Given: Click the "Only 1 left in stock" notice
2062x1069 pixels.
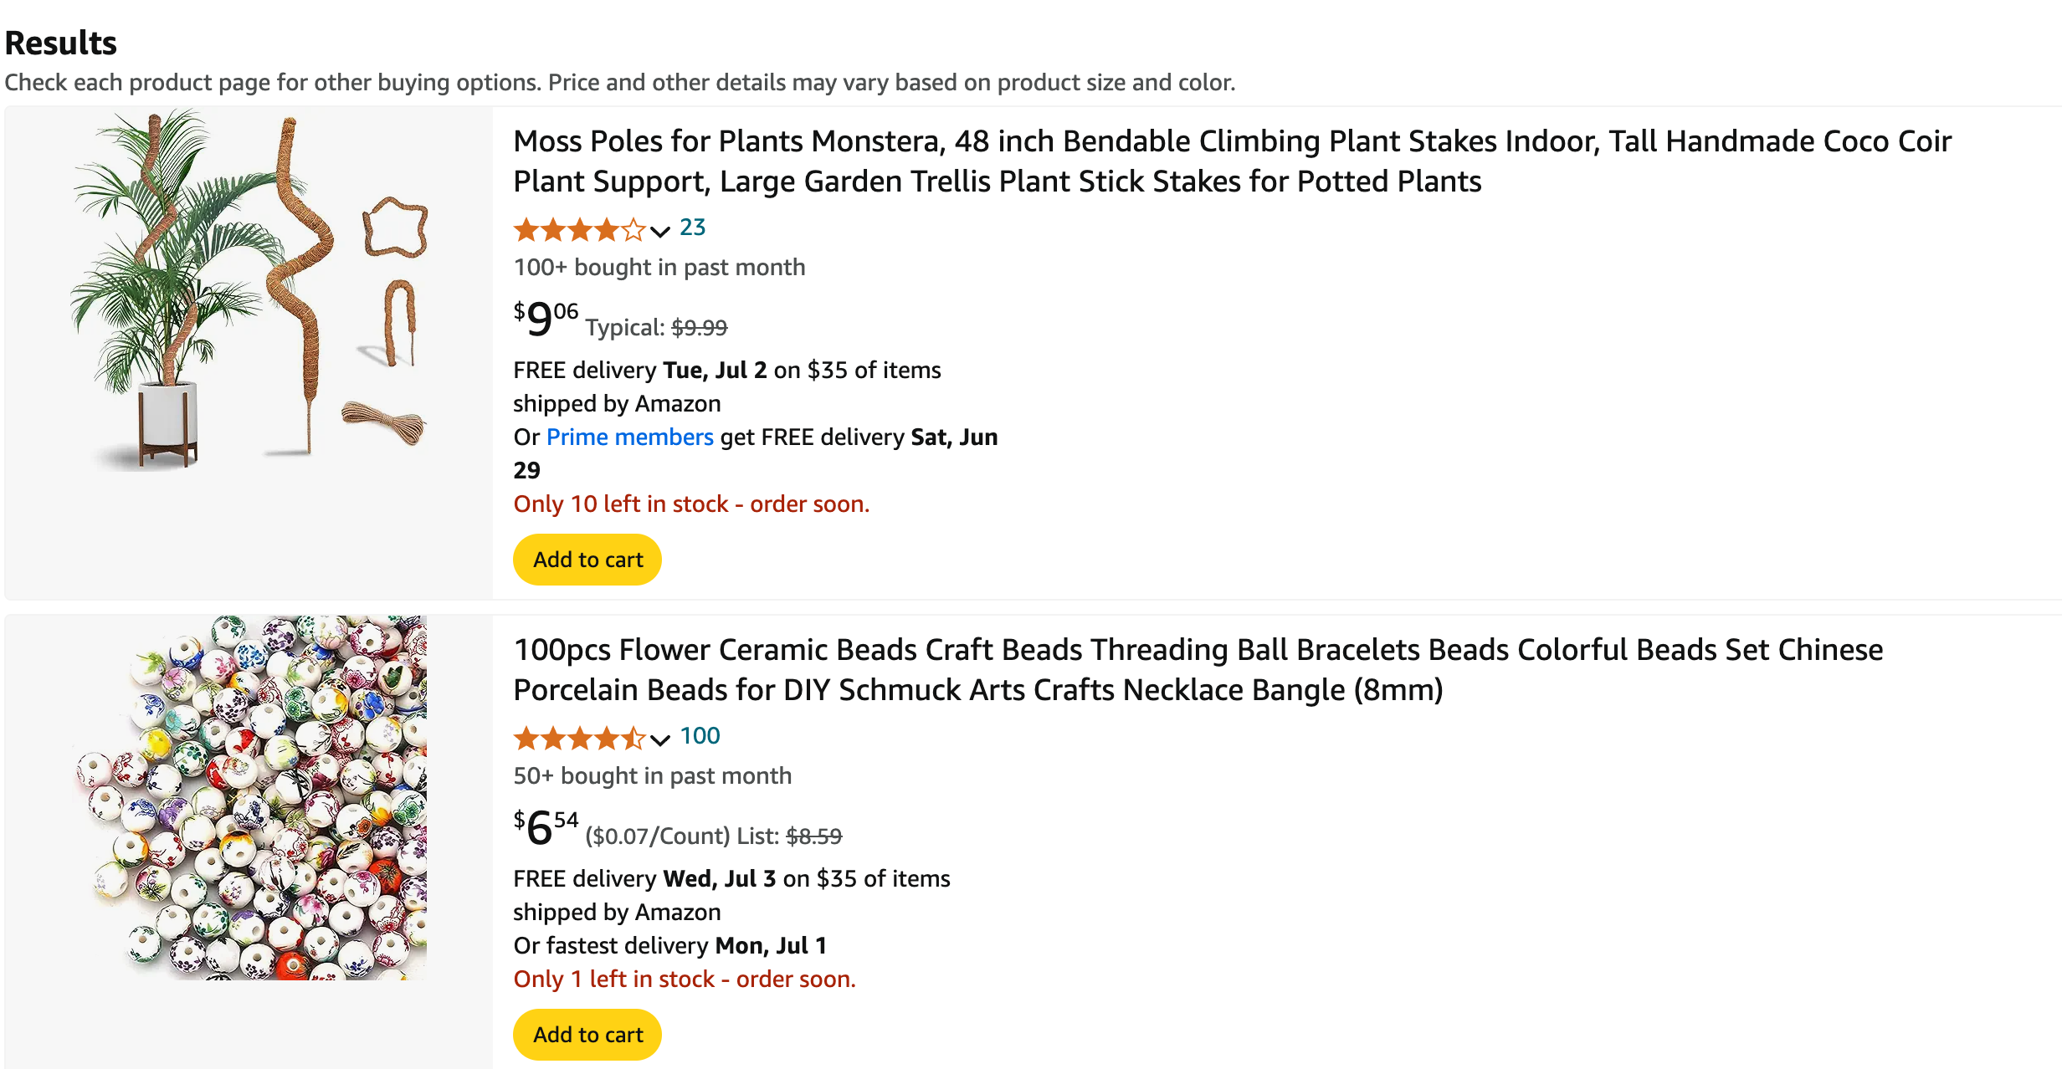Looking at the screenshot, I should click(x=684, y=979).
